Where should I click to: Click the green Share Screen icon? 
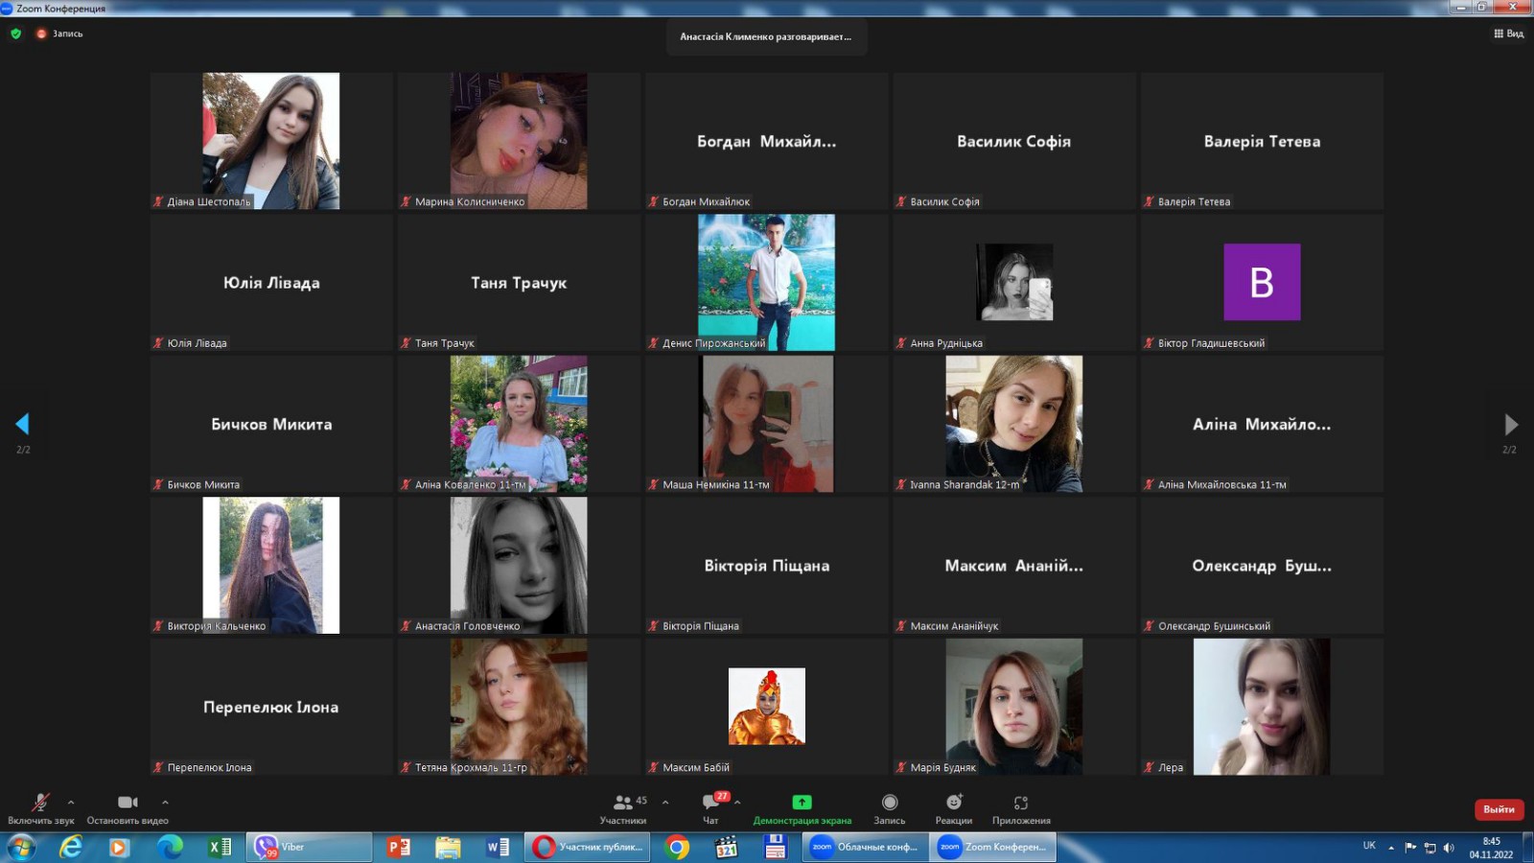[x=802, y=803]
